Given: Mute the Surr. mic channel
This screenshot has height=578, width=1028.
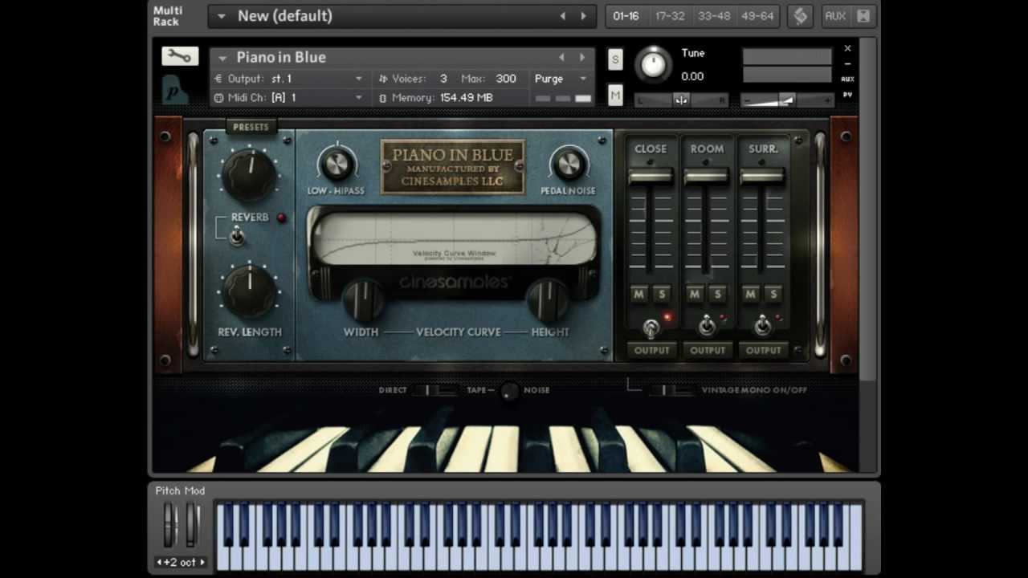Looking at the screenshot, I should click(x=750, y=295).
